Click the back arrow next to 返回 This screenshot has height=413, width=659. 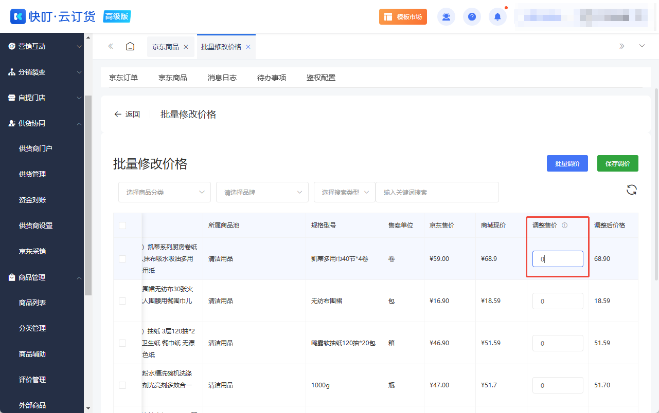click(118, 114)
